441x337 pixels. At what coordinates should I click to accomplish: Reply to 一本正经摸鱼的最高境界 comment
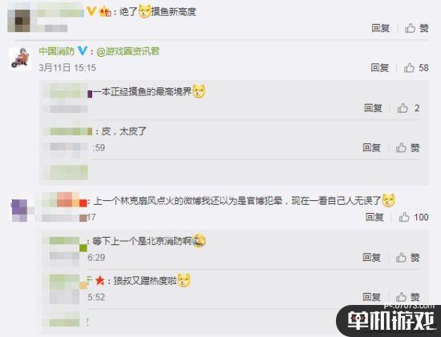click(373, 108)
